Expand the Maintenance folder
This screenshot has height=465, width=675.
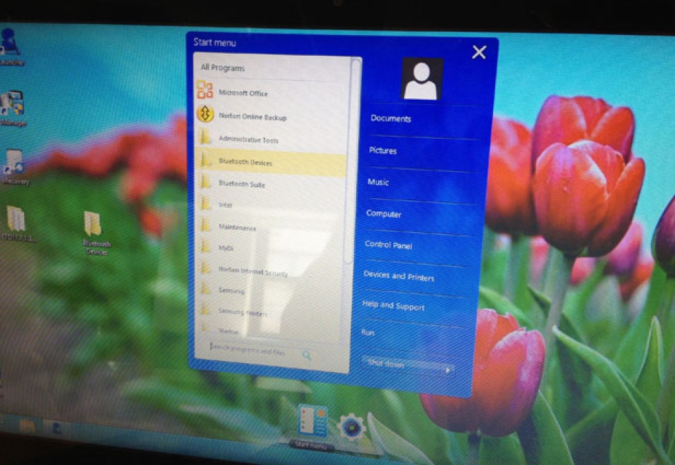(x=238, y=227)
